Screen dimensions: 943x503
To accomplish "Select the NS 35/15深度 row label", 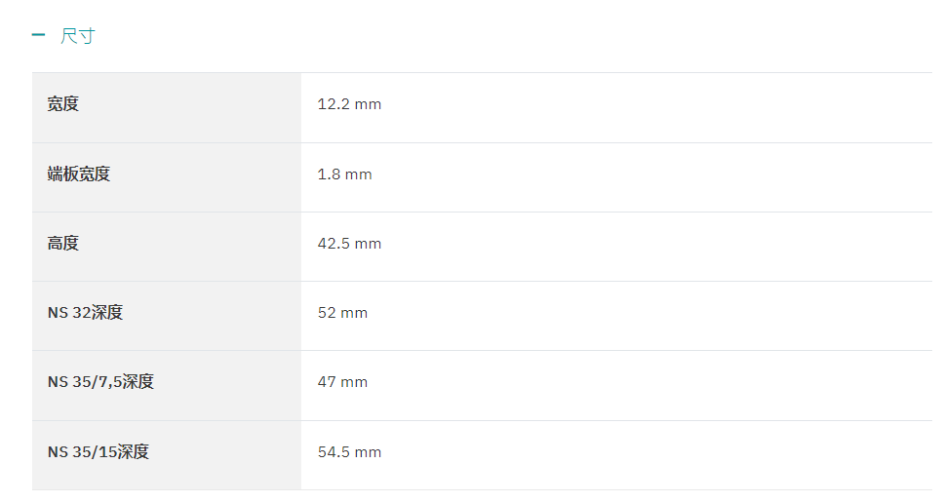I will click(x=98, y=452).
